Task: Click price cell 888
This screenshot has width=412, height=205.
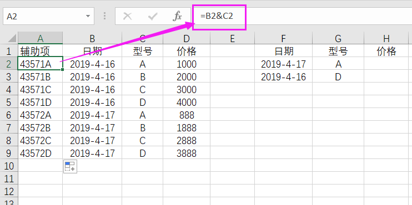Action: pyautogui.click(x=187, y=115)
